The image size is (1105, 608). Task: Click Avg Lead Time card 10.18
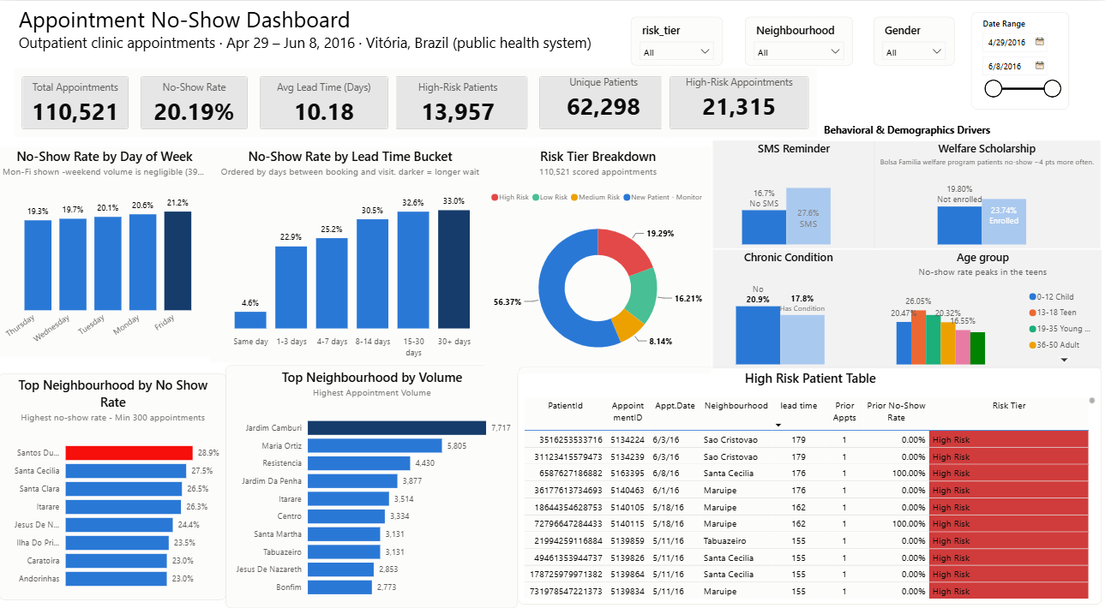pyautogui.click(x=323, y=103)
